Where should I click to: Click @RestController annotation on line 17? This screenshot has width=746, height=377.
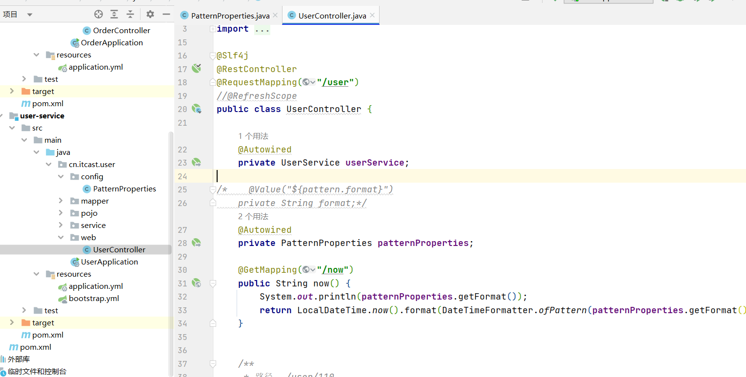pos(257,69)
